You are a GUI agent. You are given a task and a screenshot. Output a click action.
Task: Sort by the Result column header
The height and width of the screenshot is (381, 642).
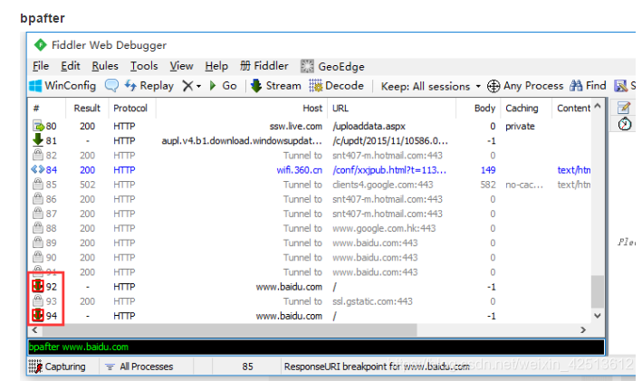point(87,109)
